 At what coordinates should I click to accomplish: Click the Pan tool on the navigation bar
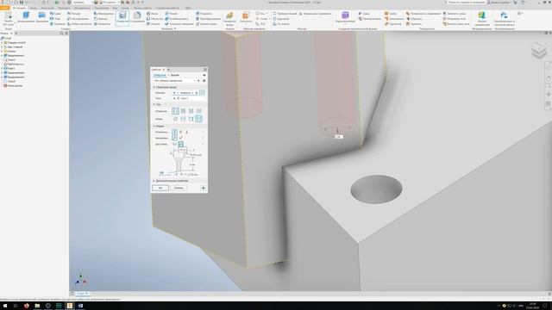pos(549,78)
